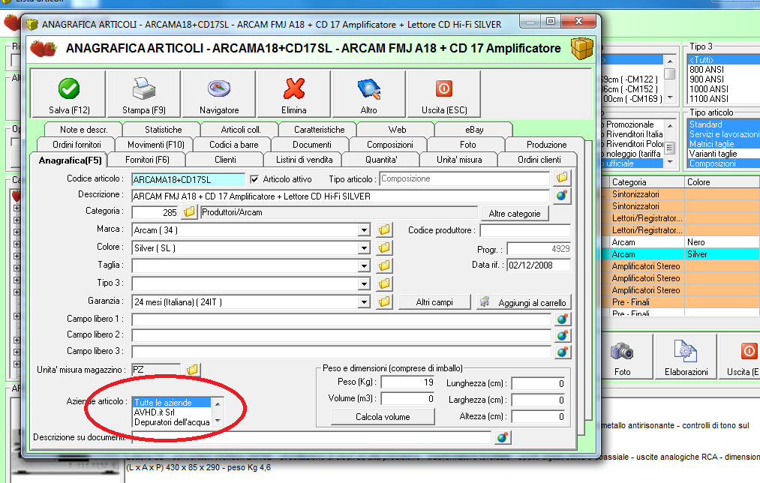Screen dimensions: 760x483
Task: Click the Colore column header
Action: click(x=722, y=182)
